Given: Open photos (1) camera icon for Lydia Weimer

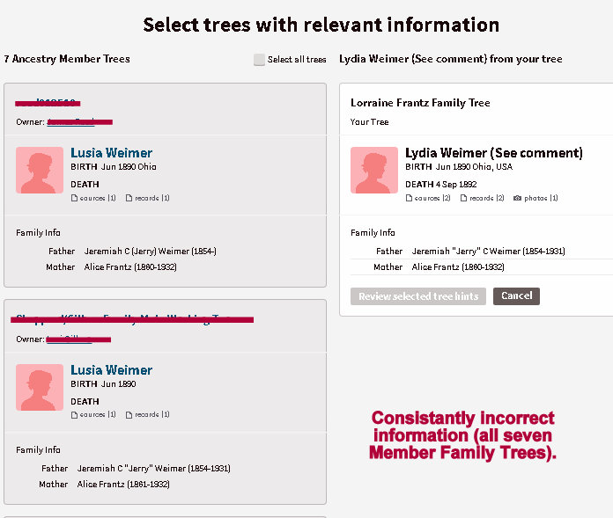Looking at the screenshot, I should tap(518, 198).
